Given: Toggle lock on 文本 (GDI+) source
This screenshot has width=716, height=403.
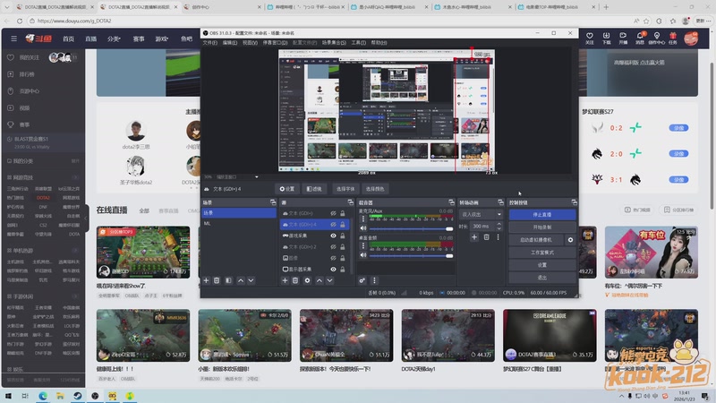Looking at the screenshot, I should click(x=343, y=213).
